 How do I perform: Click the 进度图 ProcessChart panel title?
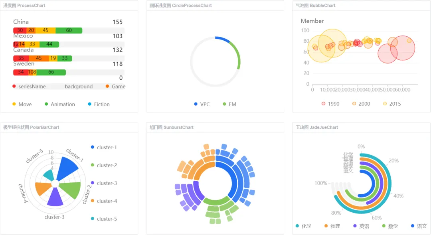pos(24,6)
